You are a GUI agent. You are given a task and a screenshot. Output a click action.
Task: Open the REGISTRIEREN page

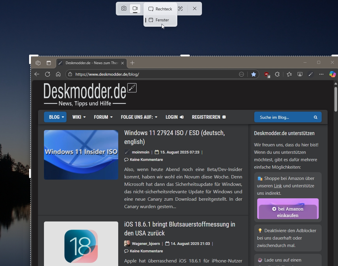click(x=209, y=117)
